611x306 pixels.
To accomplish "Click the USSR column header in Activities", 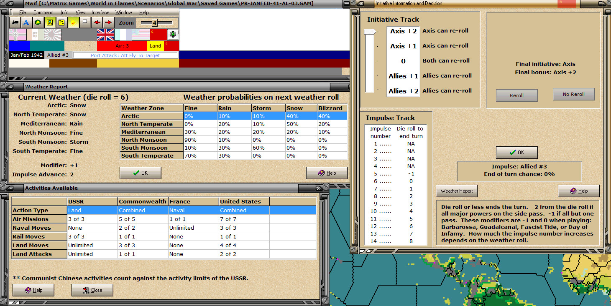I will tap(92, 202).
